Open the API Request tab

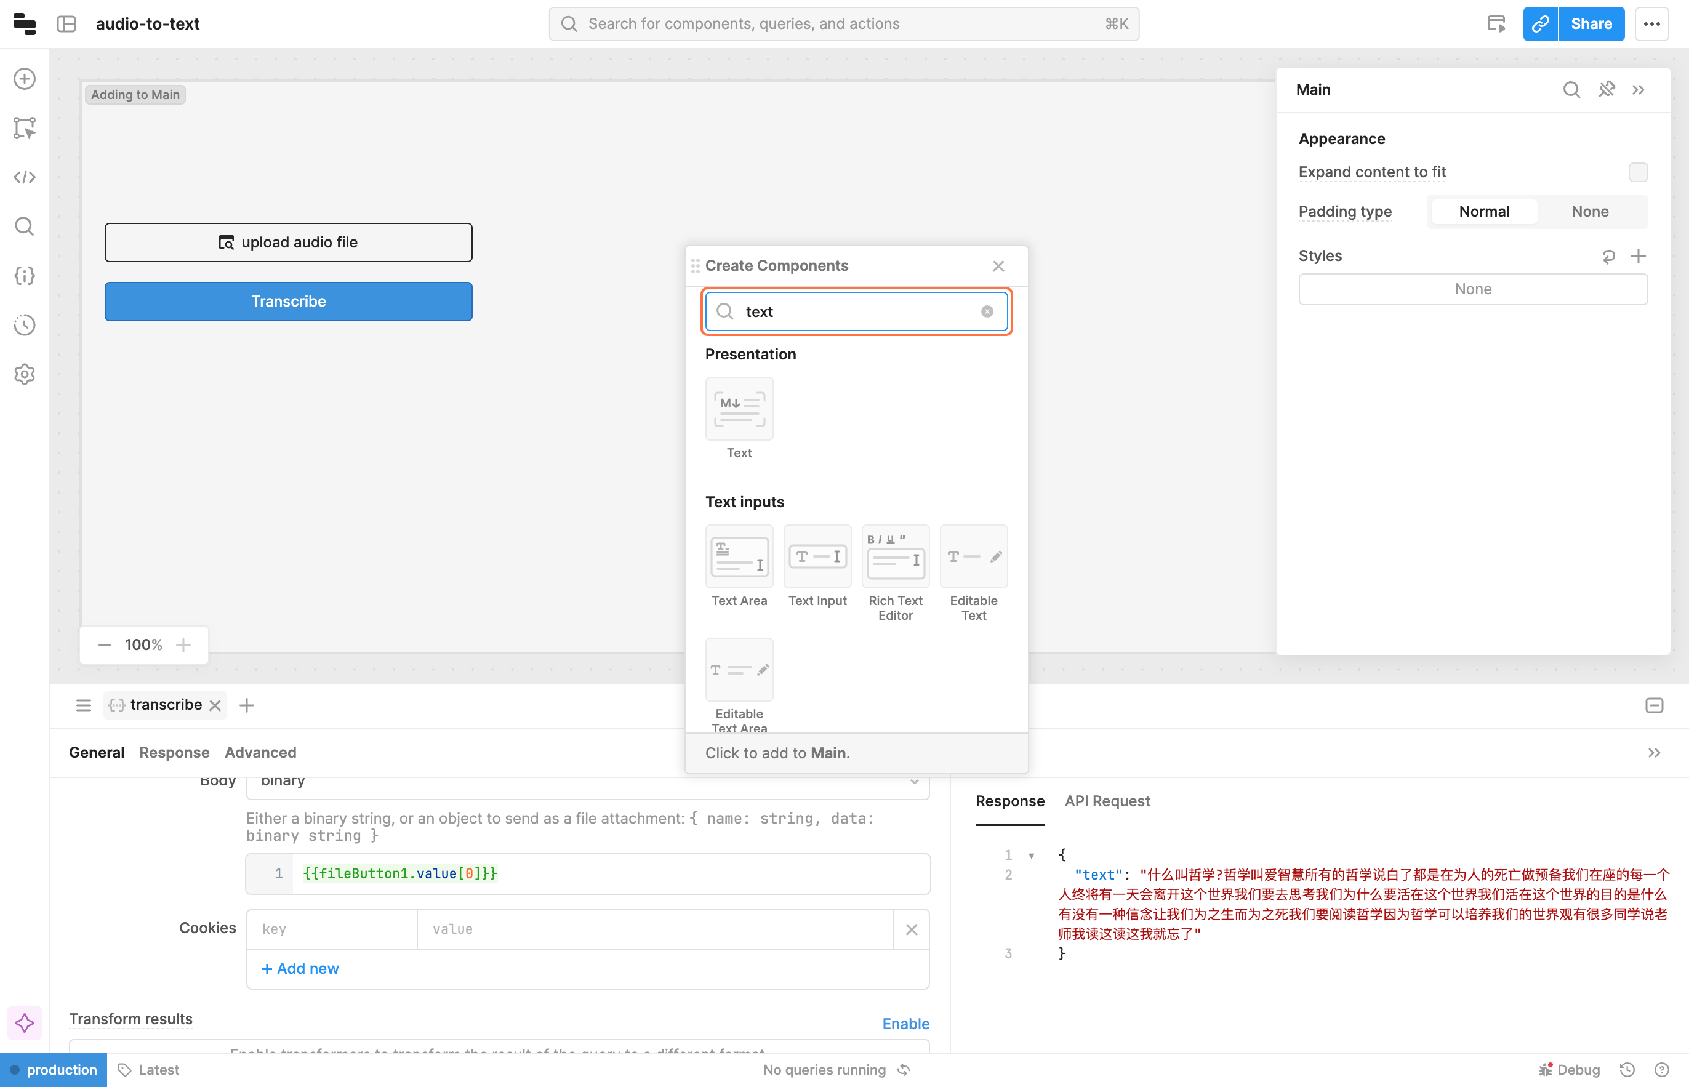coord(1107,801)
